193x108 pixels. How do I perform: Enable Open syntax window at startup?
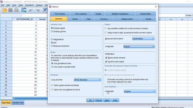coord(52,85)
